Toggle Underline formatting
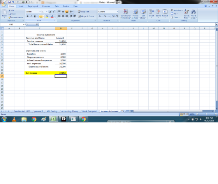The height and width of the screenshot is (184, 218). click(x=35, y=16)
